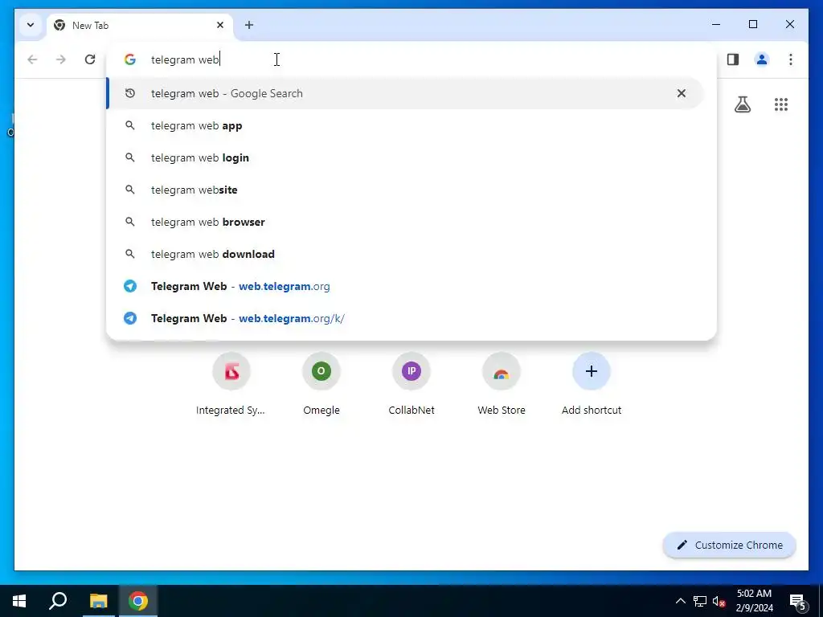The height and width of the screenshot is (617, 823).
Task: Click the Chrome taskbar icon
Action: click(x=138, y=601)
